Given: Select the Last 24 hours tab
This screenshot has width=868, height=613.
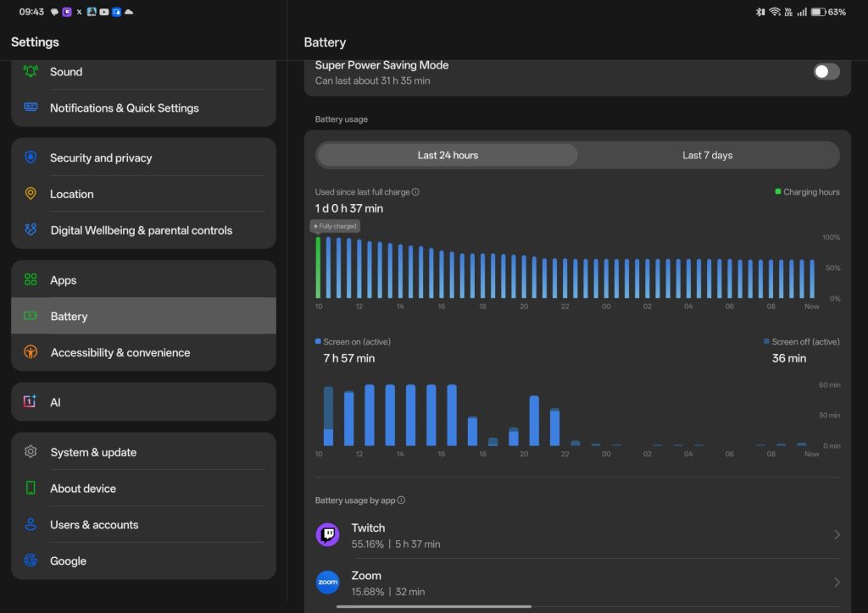Looking at the screenshot, I should coord(448,156).
